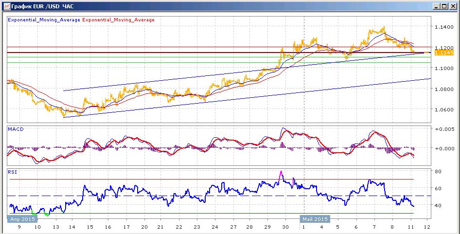Click the Апр 2015 month marker
The width and height of the screenshot is (460, 234).
tap(22, 219)
